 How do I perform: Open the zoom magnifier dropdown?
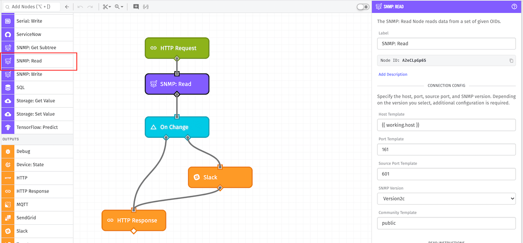[119, 7]
